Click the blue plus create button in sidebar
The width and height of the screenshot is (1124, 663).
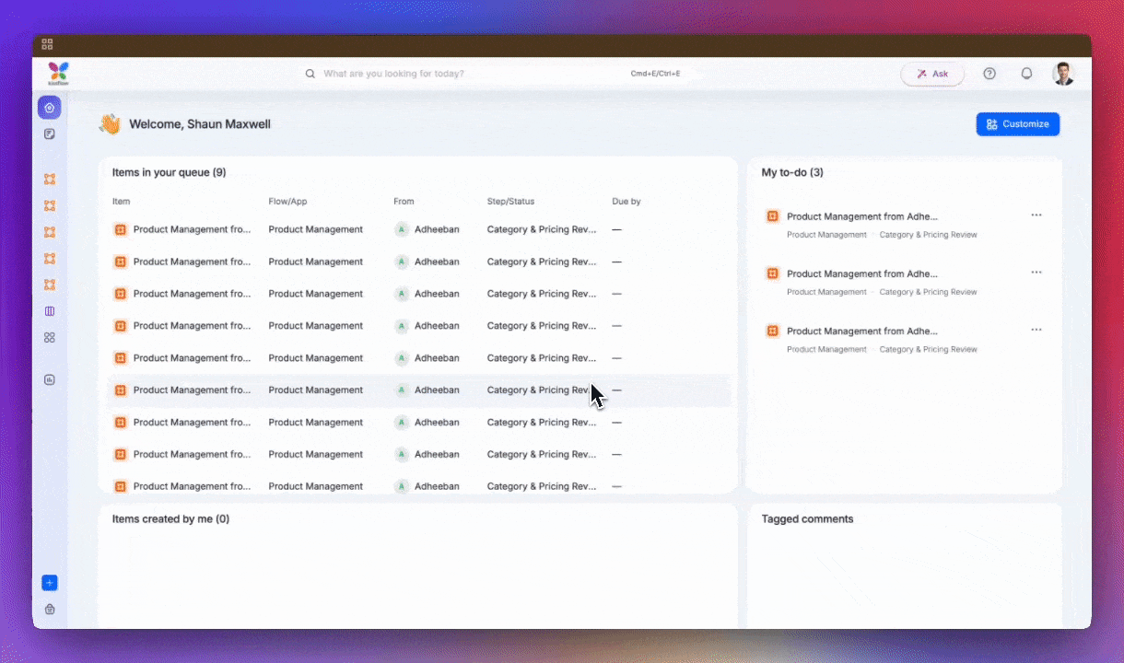50,583
